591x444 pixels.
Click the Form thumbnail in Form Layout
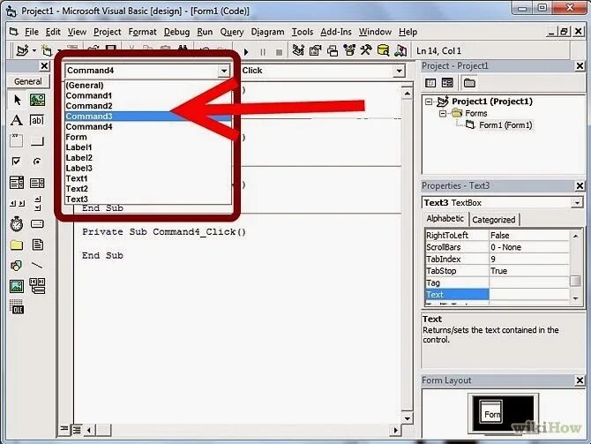coord(490,410)
